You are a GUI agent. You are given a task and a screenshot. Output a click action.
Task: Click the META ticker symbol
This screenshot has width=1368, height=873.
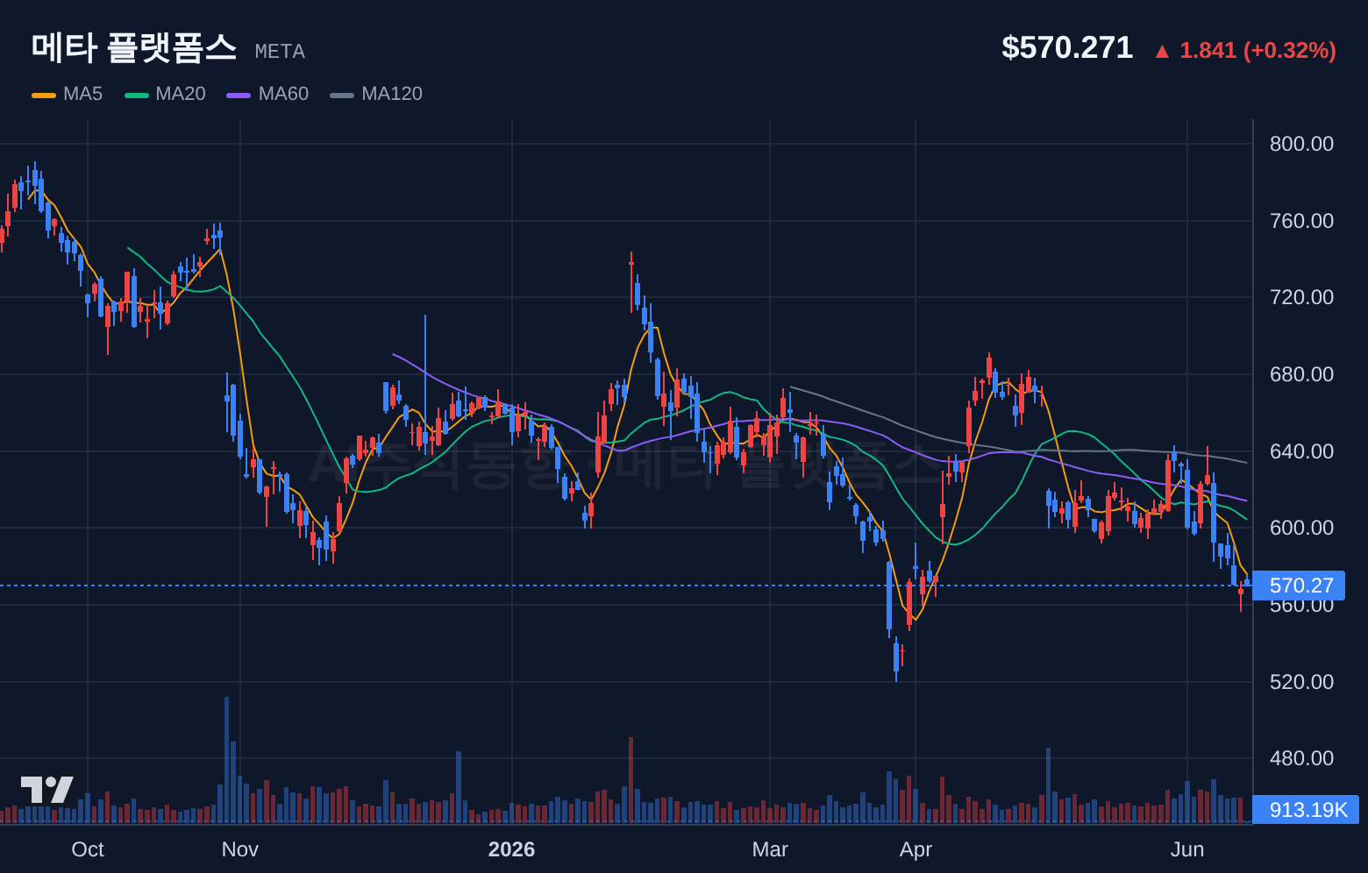point(280,52)
